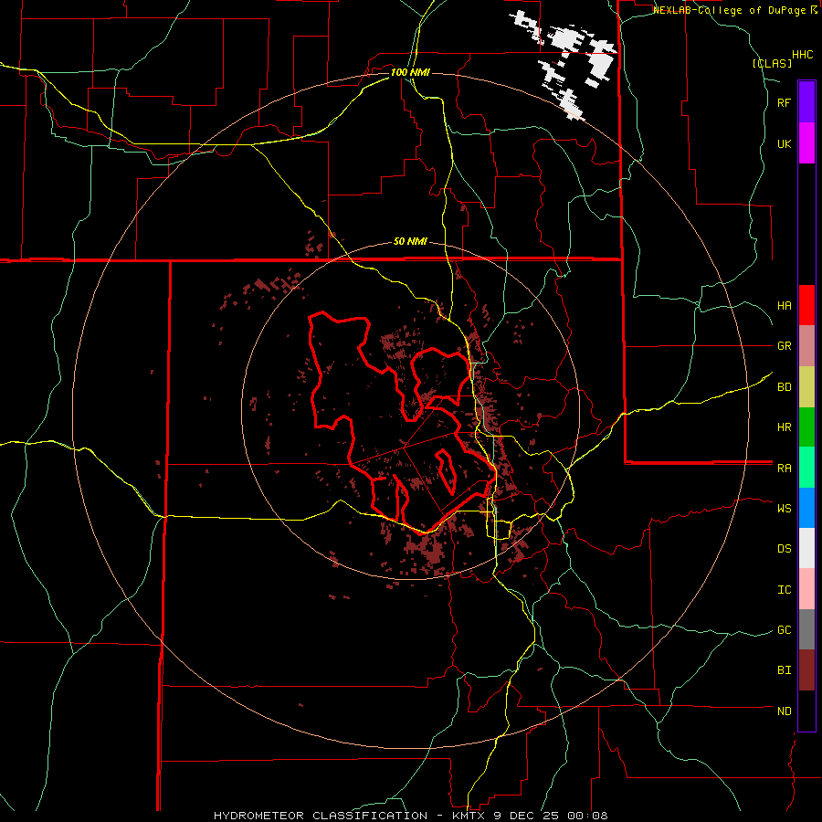The width and height of the screenshot is (822, 822).
Task: Pick the dusty pink GR swatch
Action: 806,346
